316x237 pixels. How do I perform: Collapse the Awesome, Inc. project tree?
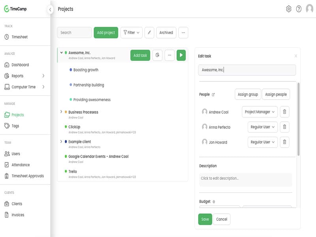tap(61, 53)
